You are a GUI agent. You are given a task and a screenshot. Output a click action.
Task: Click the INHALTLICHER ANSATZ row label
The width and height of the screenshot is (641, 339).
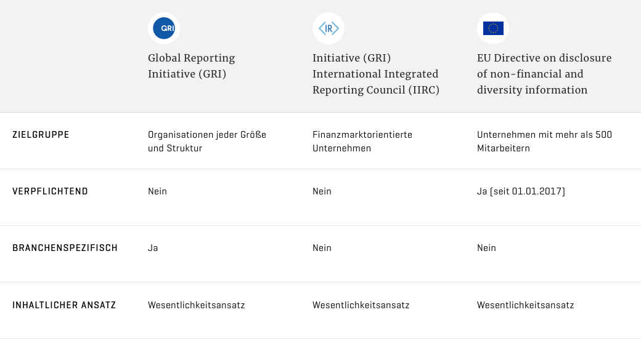pyautogui.click(x=64, y=305)
